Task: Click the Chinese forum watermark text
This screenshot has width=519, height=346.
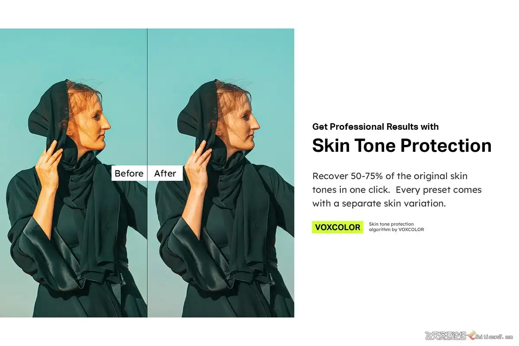Action: (446, 336)
